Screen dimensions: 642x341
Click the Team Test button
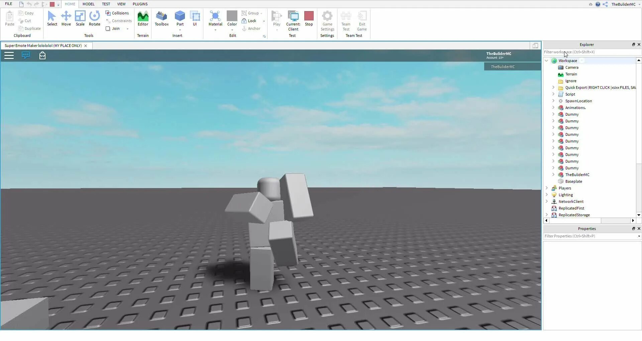point(346,21)
